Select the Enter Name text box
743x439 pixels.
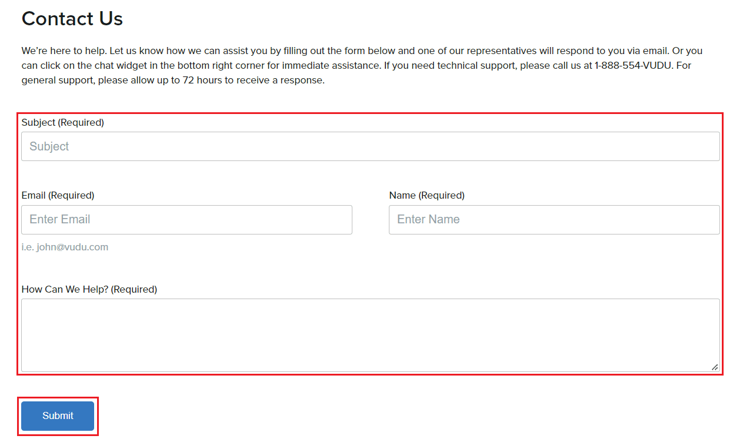point(554,220)
